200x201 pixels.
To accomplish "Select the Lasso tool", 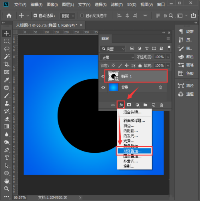I will point(6,49).
